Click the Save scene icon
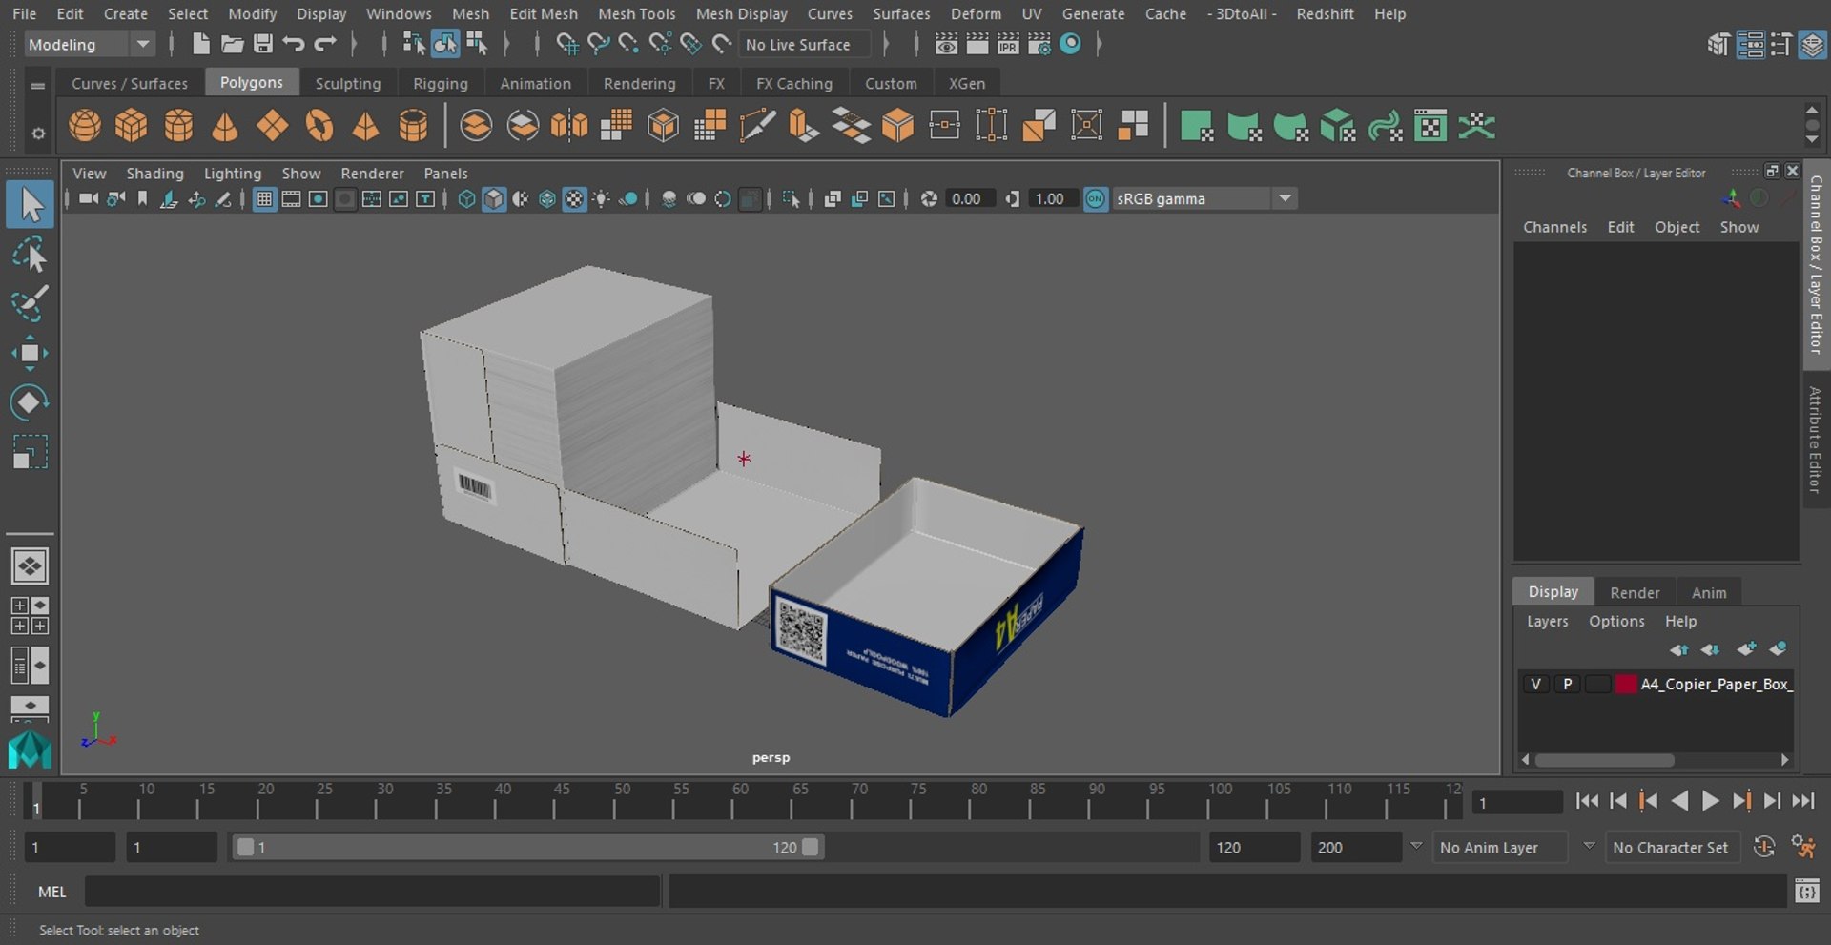This screenshot has width=1831, height=945. (262, 44)
